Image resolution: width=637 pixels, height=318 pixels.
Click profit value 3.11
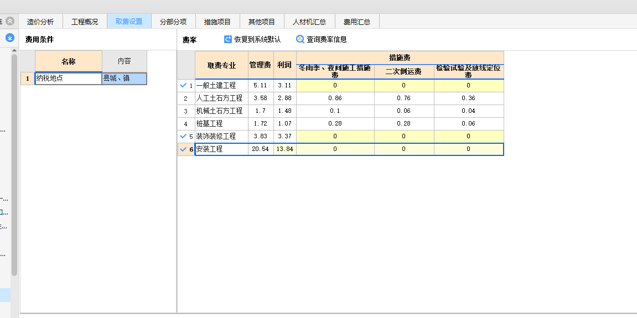click(285, 85)
